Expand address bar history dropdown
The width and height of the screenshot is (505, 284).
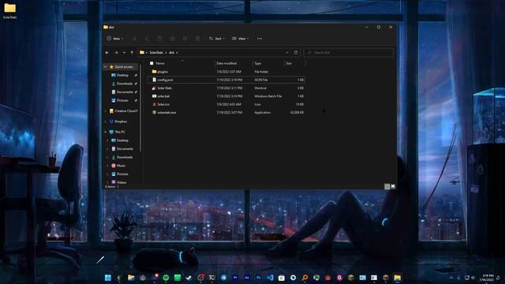click(x=287, y=53)
